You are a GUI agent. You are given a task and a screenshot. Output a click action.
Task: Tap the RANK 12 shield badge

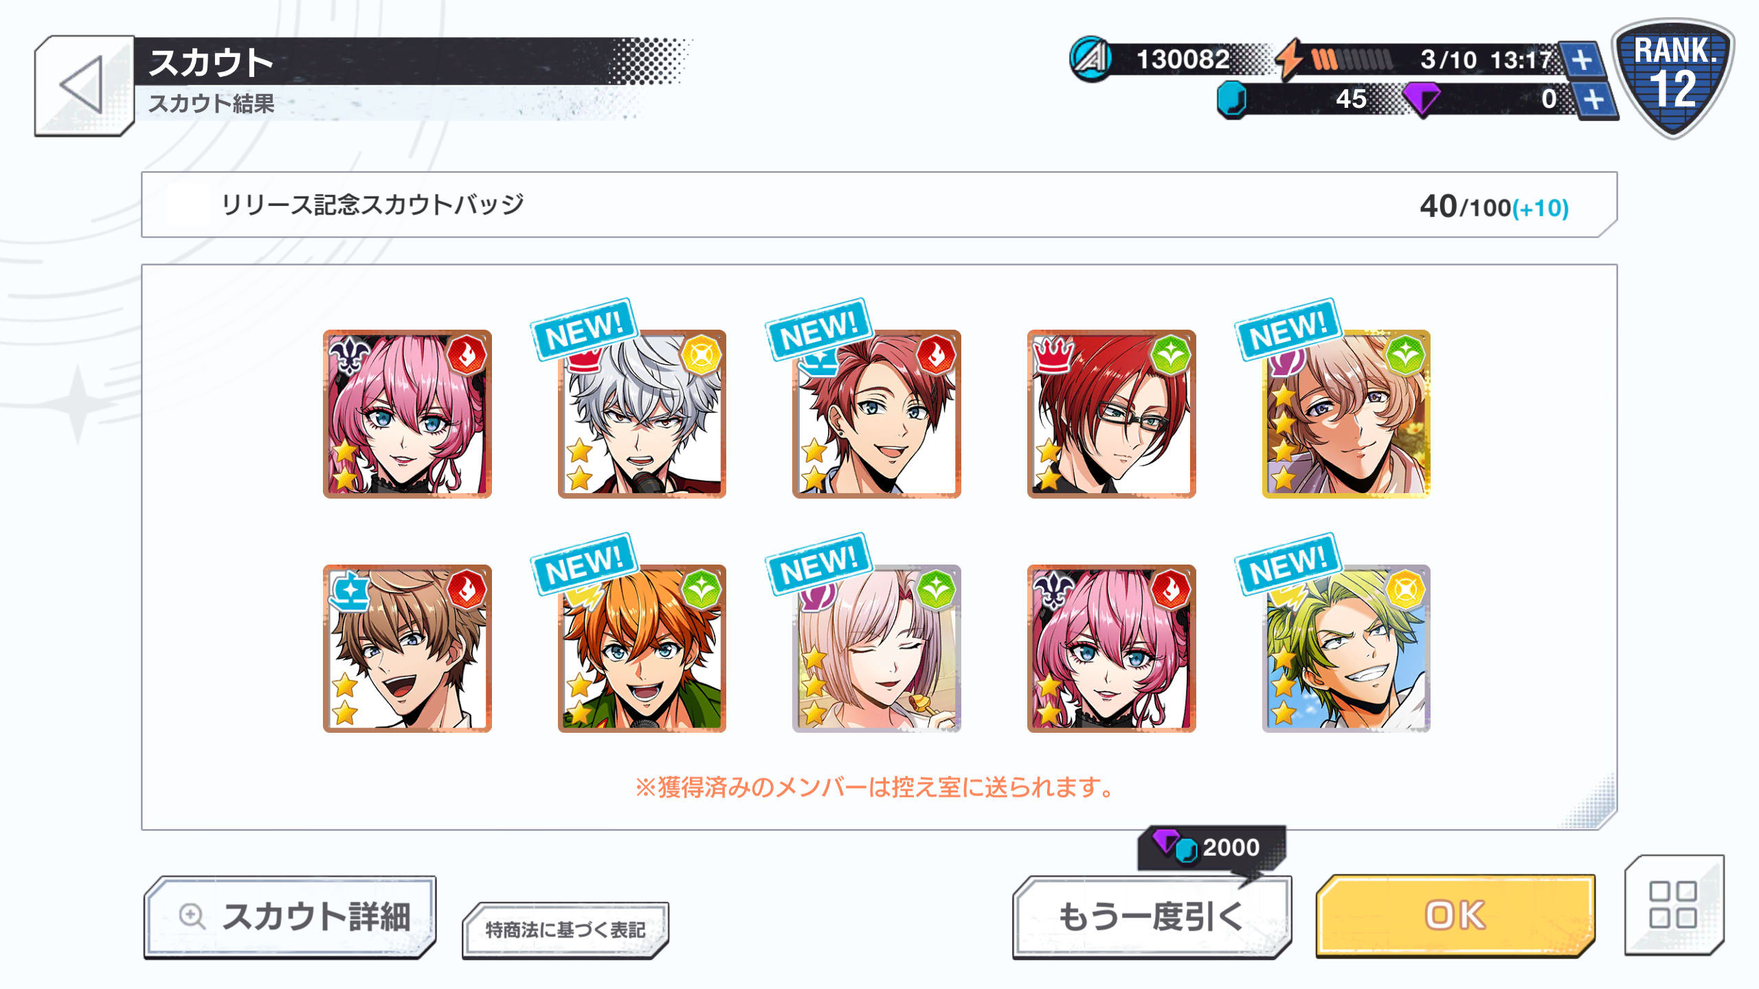point(1674,77)
